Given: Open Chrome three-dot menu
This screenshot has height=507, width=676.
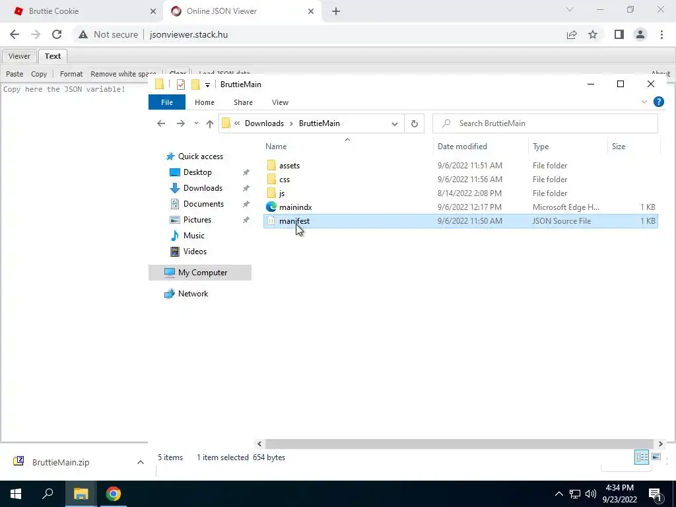Looking at the screenshot, I should coord(661,34).
